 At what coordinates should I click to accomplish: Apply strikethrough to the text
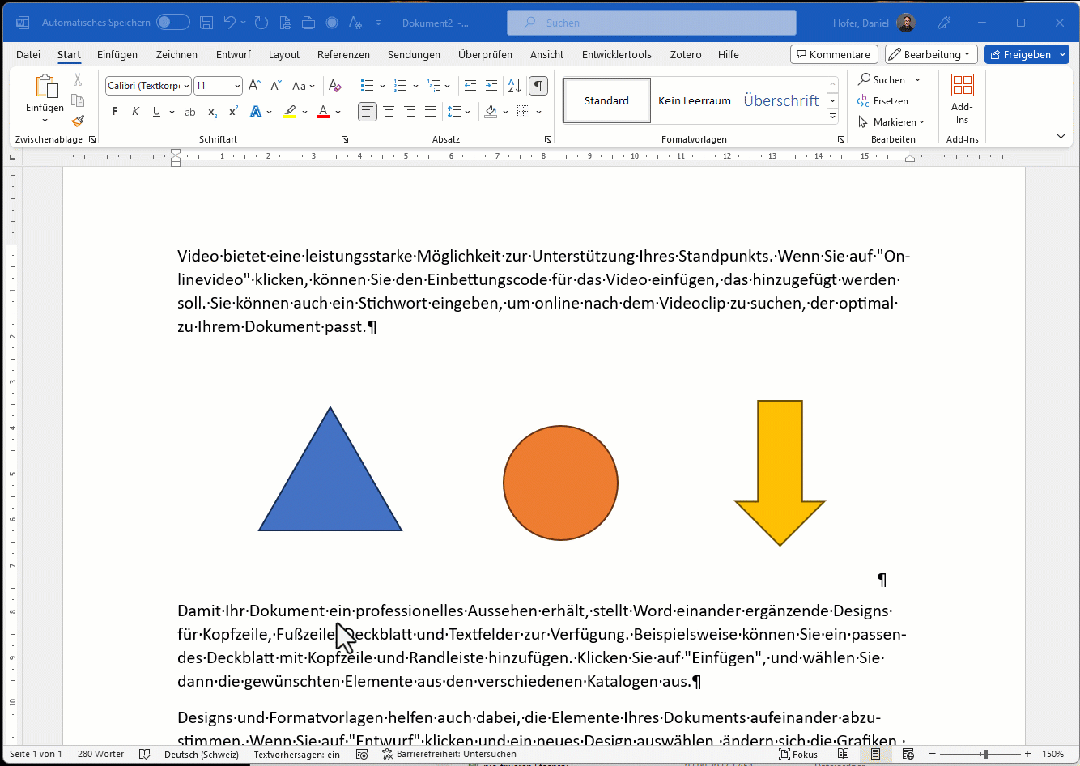pyautogui.click(x=190, y=112)
